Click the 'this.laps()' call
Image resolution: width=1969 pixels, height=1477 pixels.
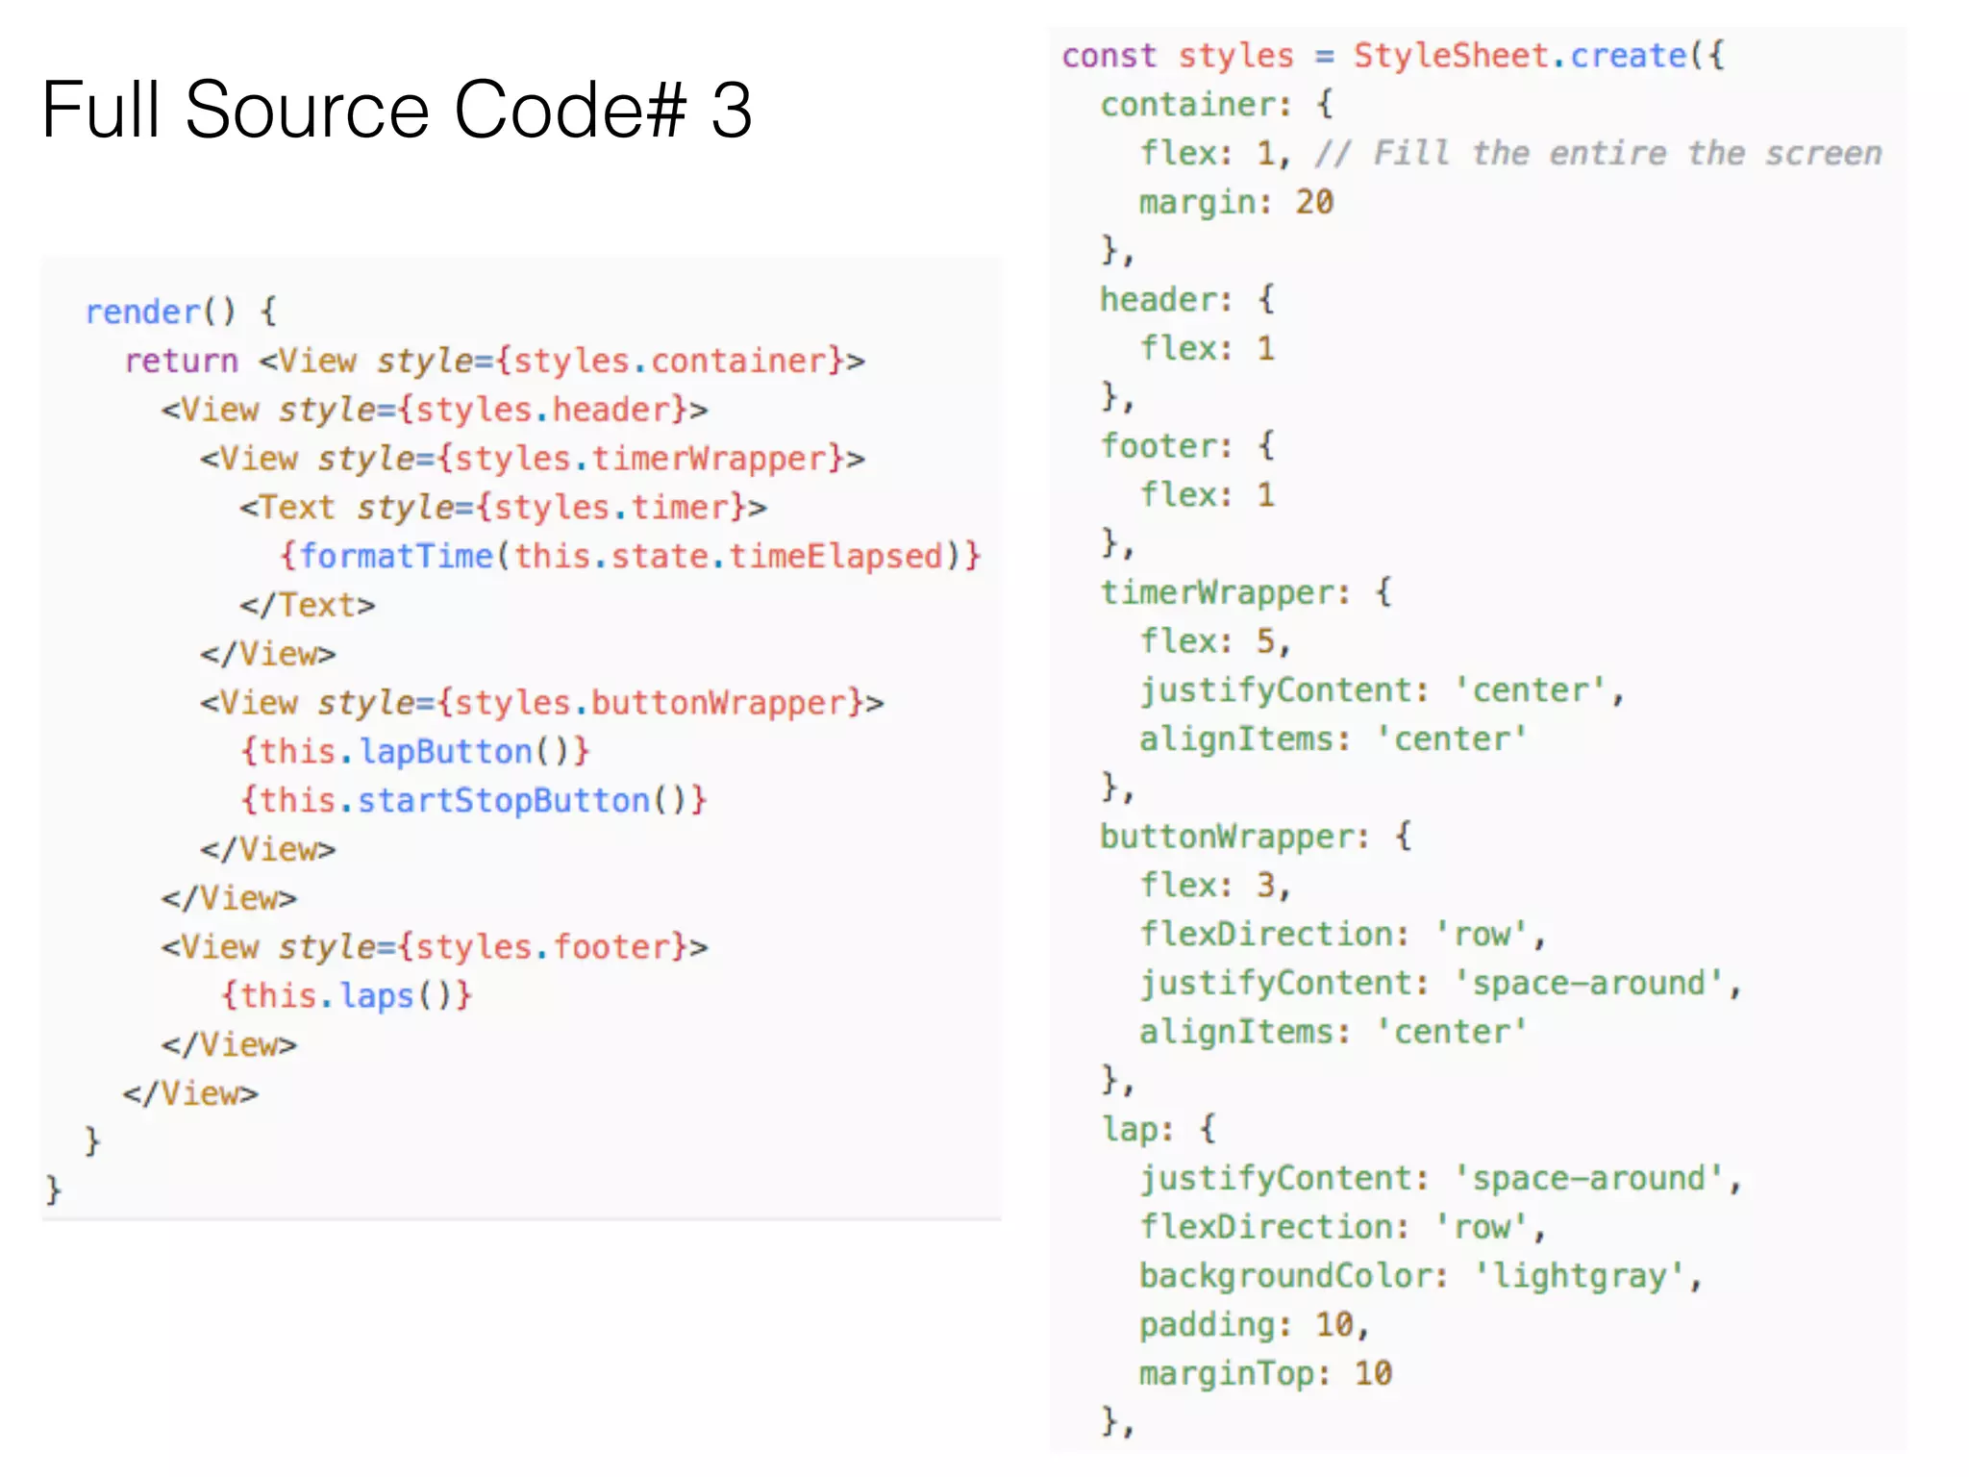[346, 995]
